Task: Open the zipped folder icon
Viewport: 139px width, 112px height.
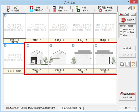Action: tap(134, 8)
